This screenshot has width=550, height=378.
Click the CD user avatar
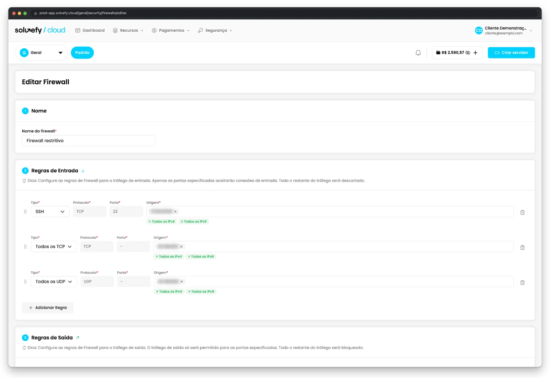pos(478,30)
